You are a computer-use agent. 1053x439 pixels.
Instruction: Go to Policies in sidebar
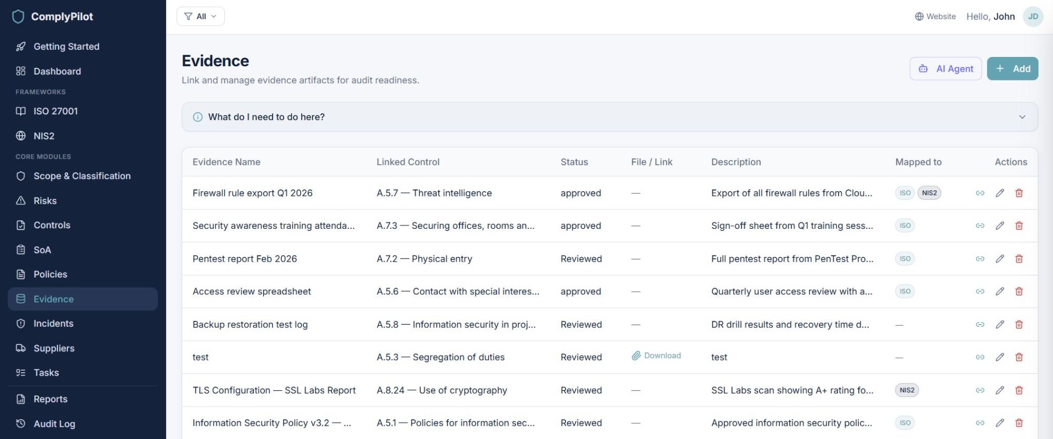pyautogui.click(x=82, y=274)
